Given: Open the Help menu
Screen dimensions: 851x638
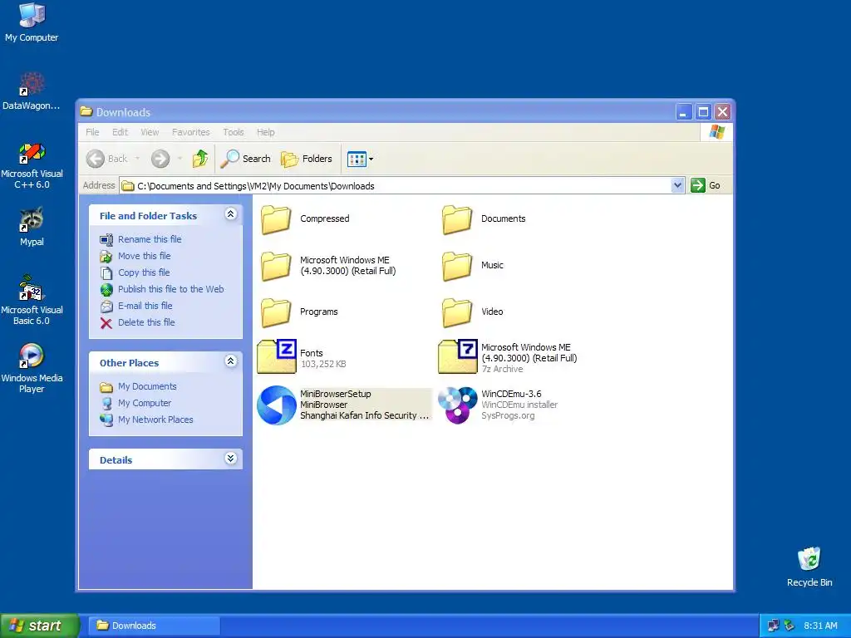Looking at the screenshot, I should 265,132.
